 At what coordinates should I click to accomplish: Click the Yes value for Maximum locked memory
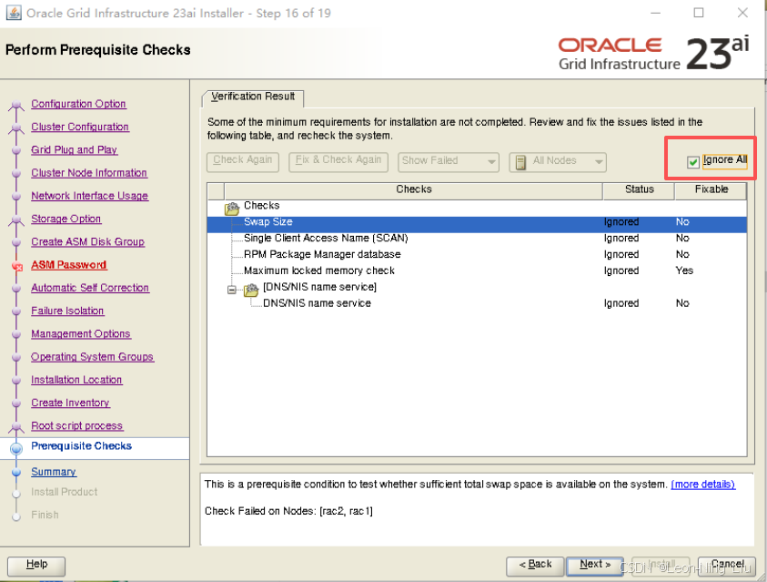(x=684, y=271)
